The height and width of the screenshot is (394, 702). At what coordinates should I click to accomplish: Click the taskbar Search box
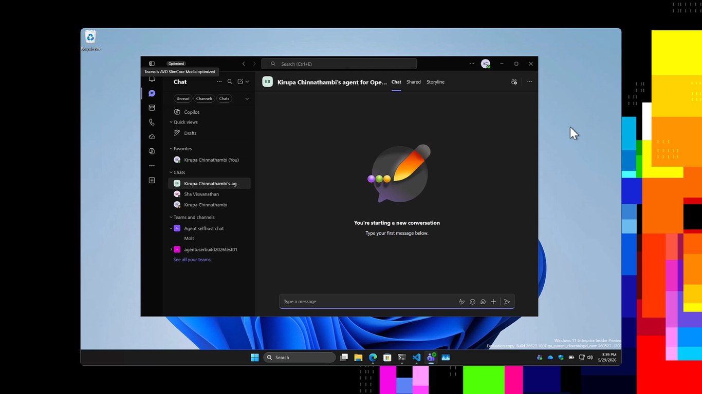(300, 358)
